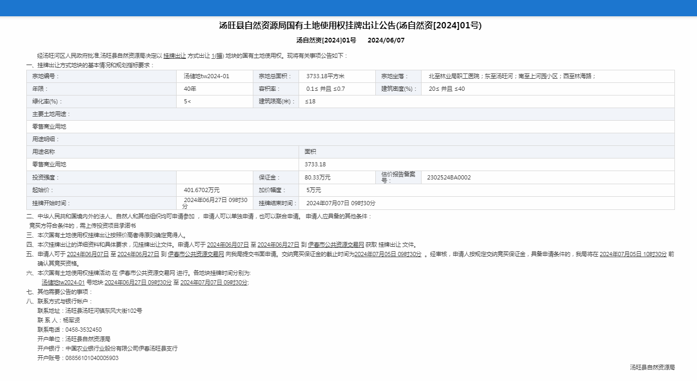Click the 建筑限高 value ≤18
697x381 pixels.
[311, 101]
